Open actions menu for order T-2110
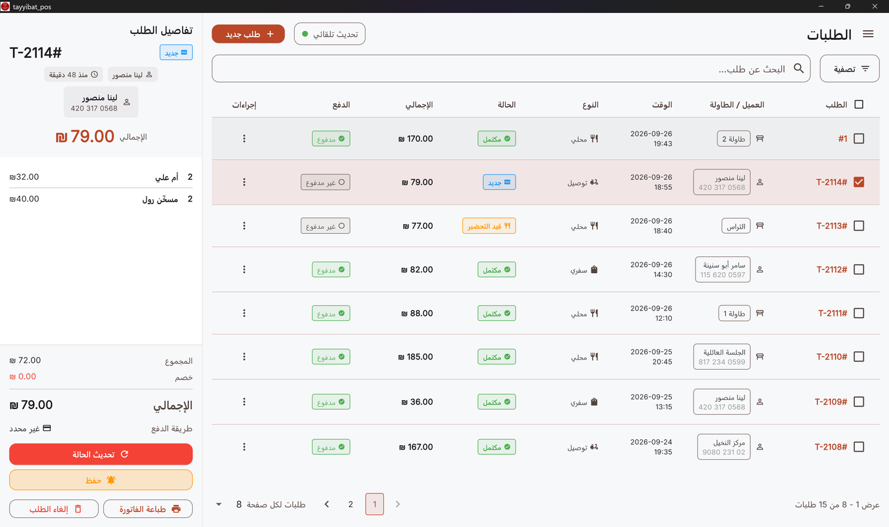Image resolution: width=889 pixels, height=527 pixels. tap(244, 357)
